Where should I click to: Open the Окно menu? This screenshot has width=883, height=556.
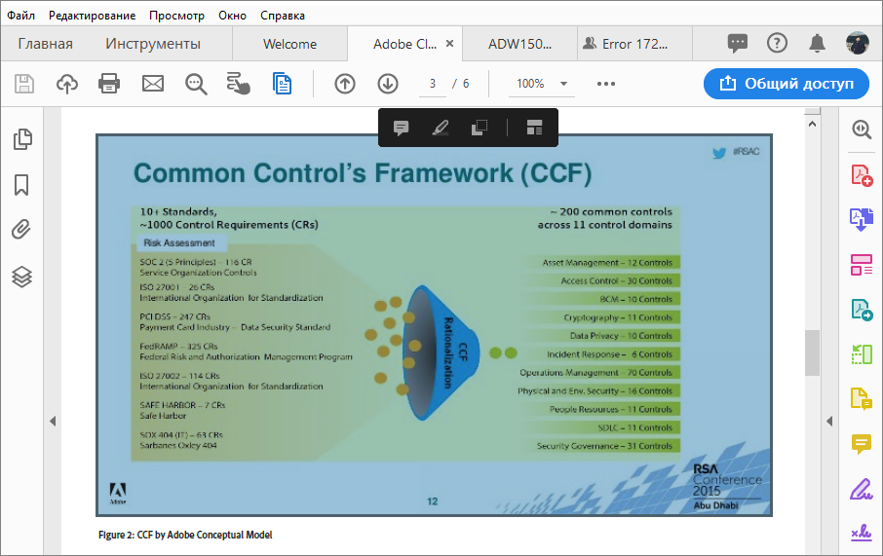233,16
